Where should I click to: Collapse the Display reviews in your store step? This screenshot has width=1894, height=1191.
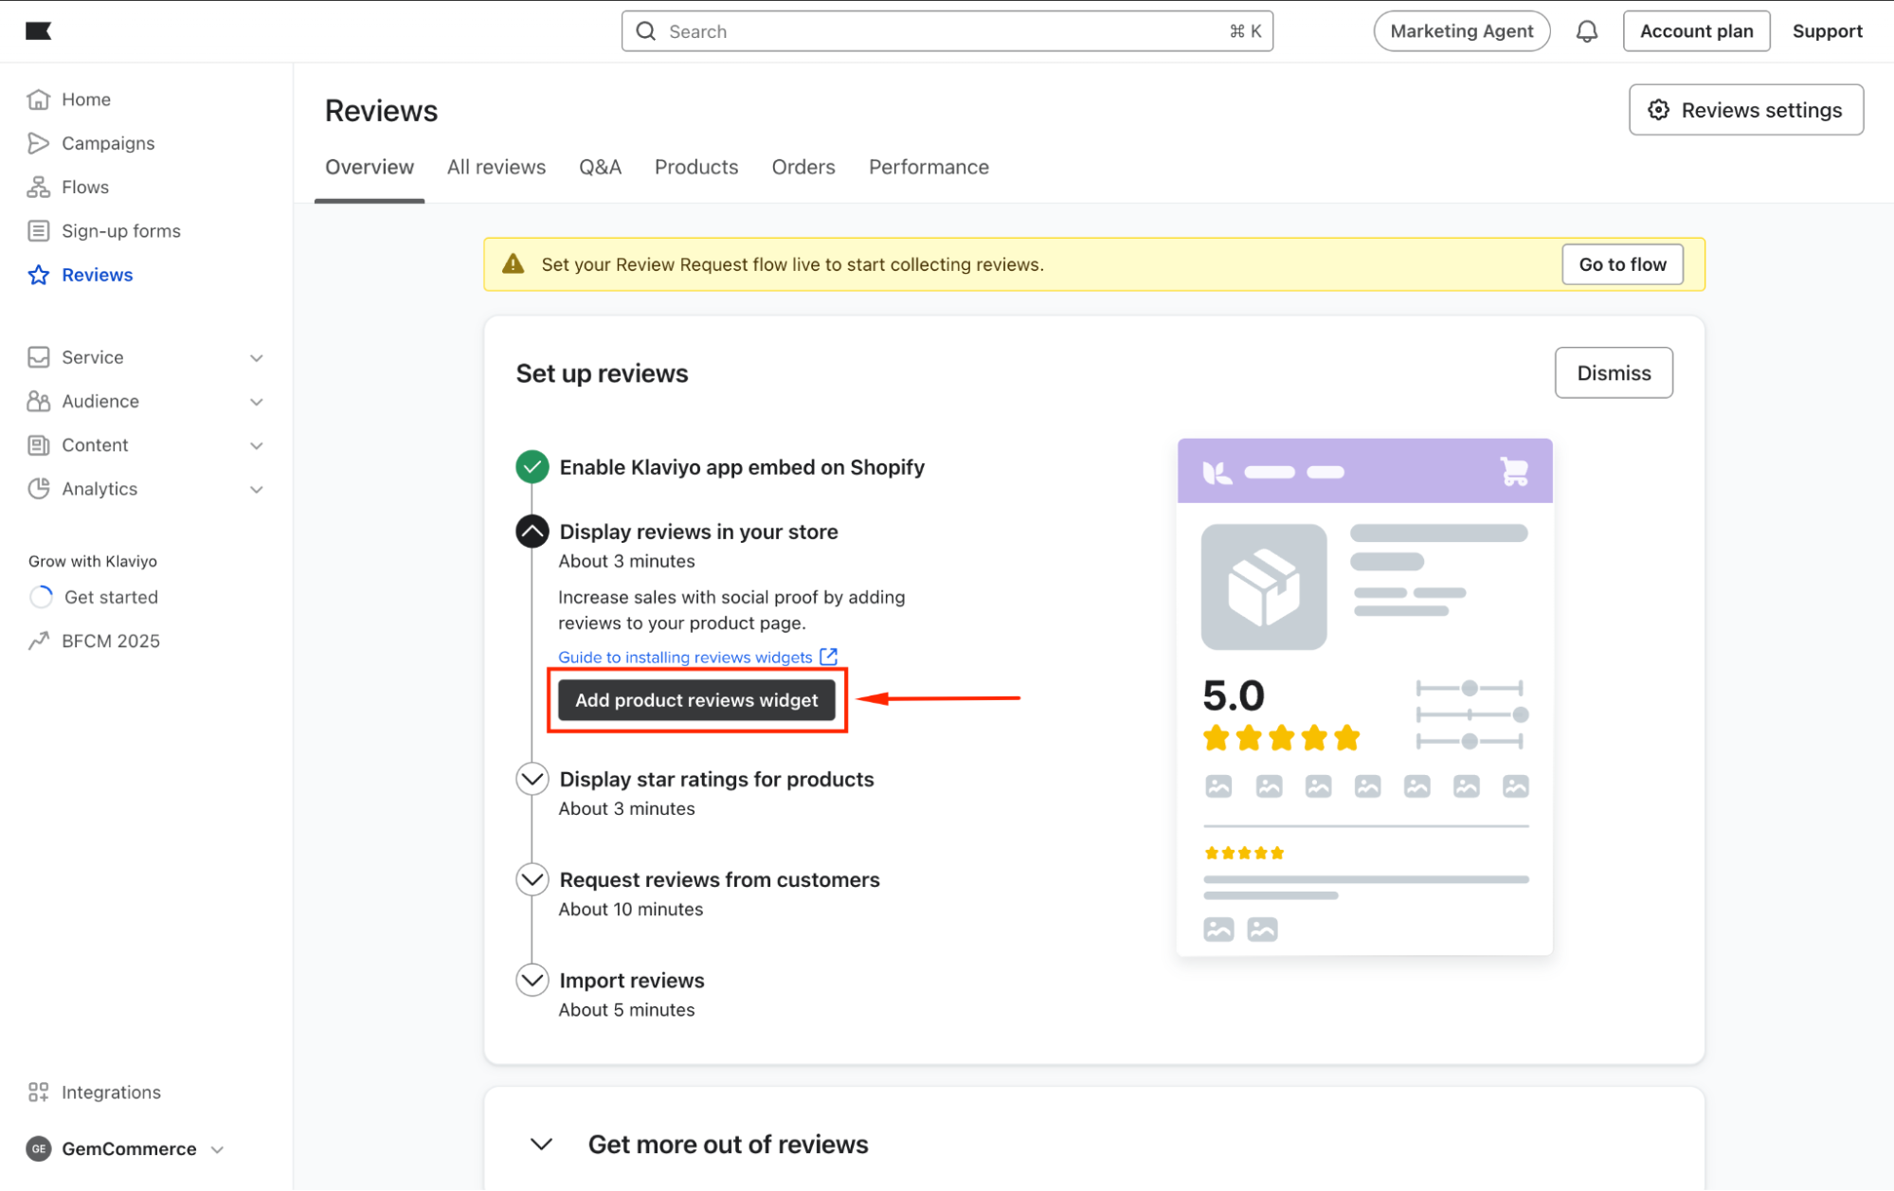[532, 532]
